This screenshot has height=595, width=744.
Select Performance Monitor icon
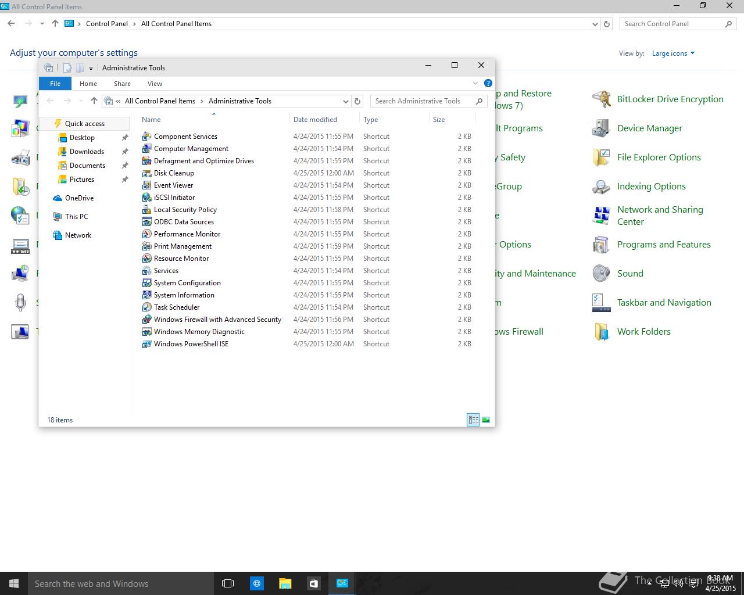pos(147,234)
